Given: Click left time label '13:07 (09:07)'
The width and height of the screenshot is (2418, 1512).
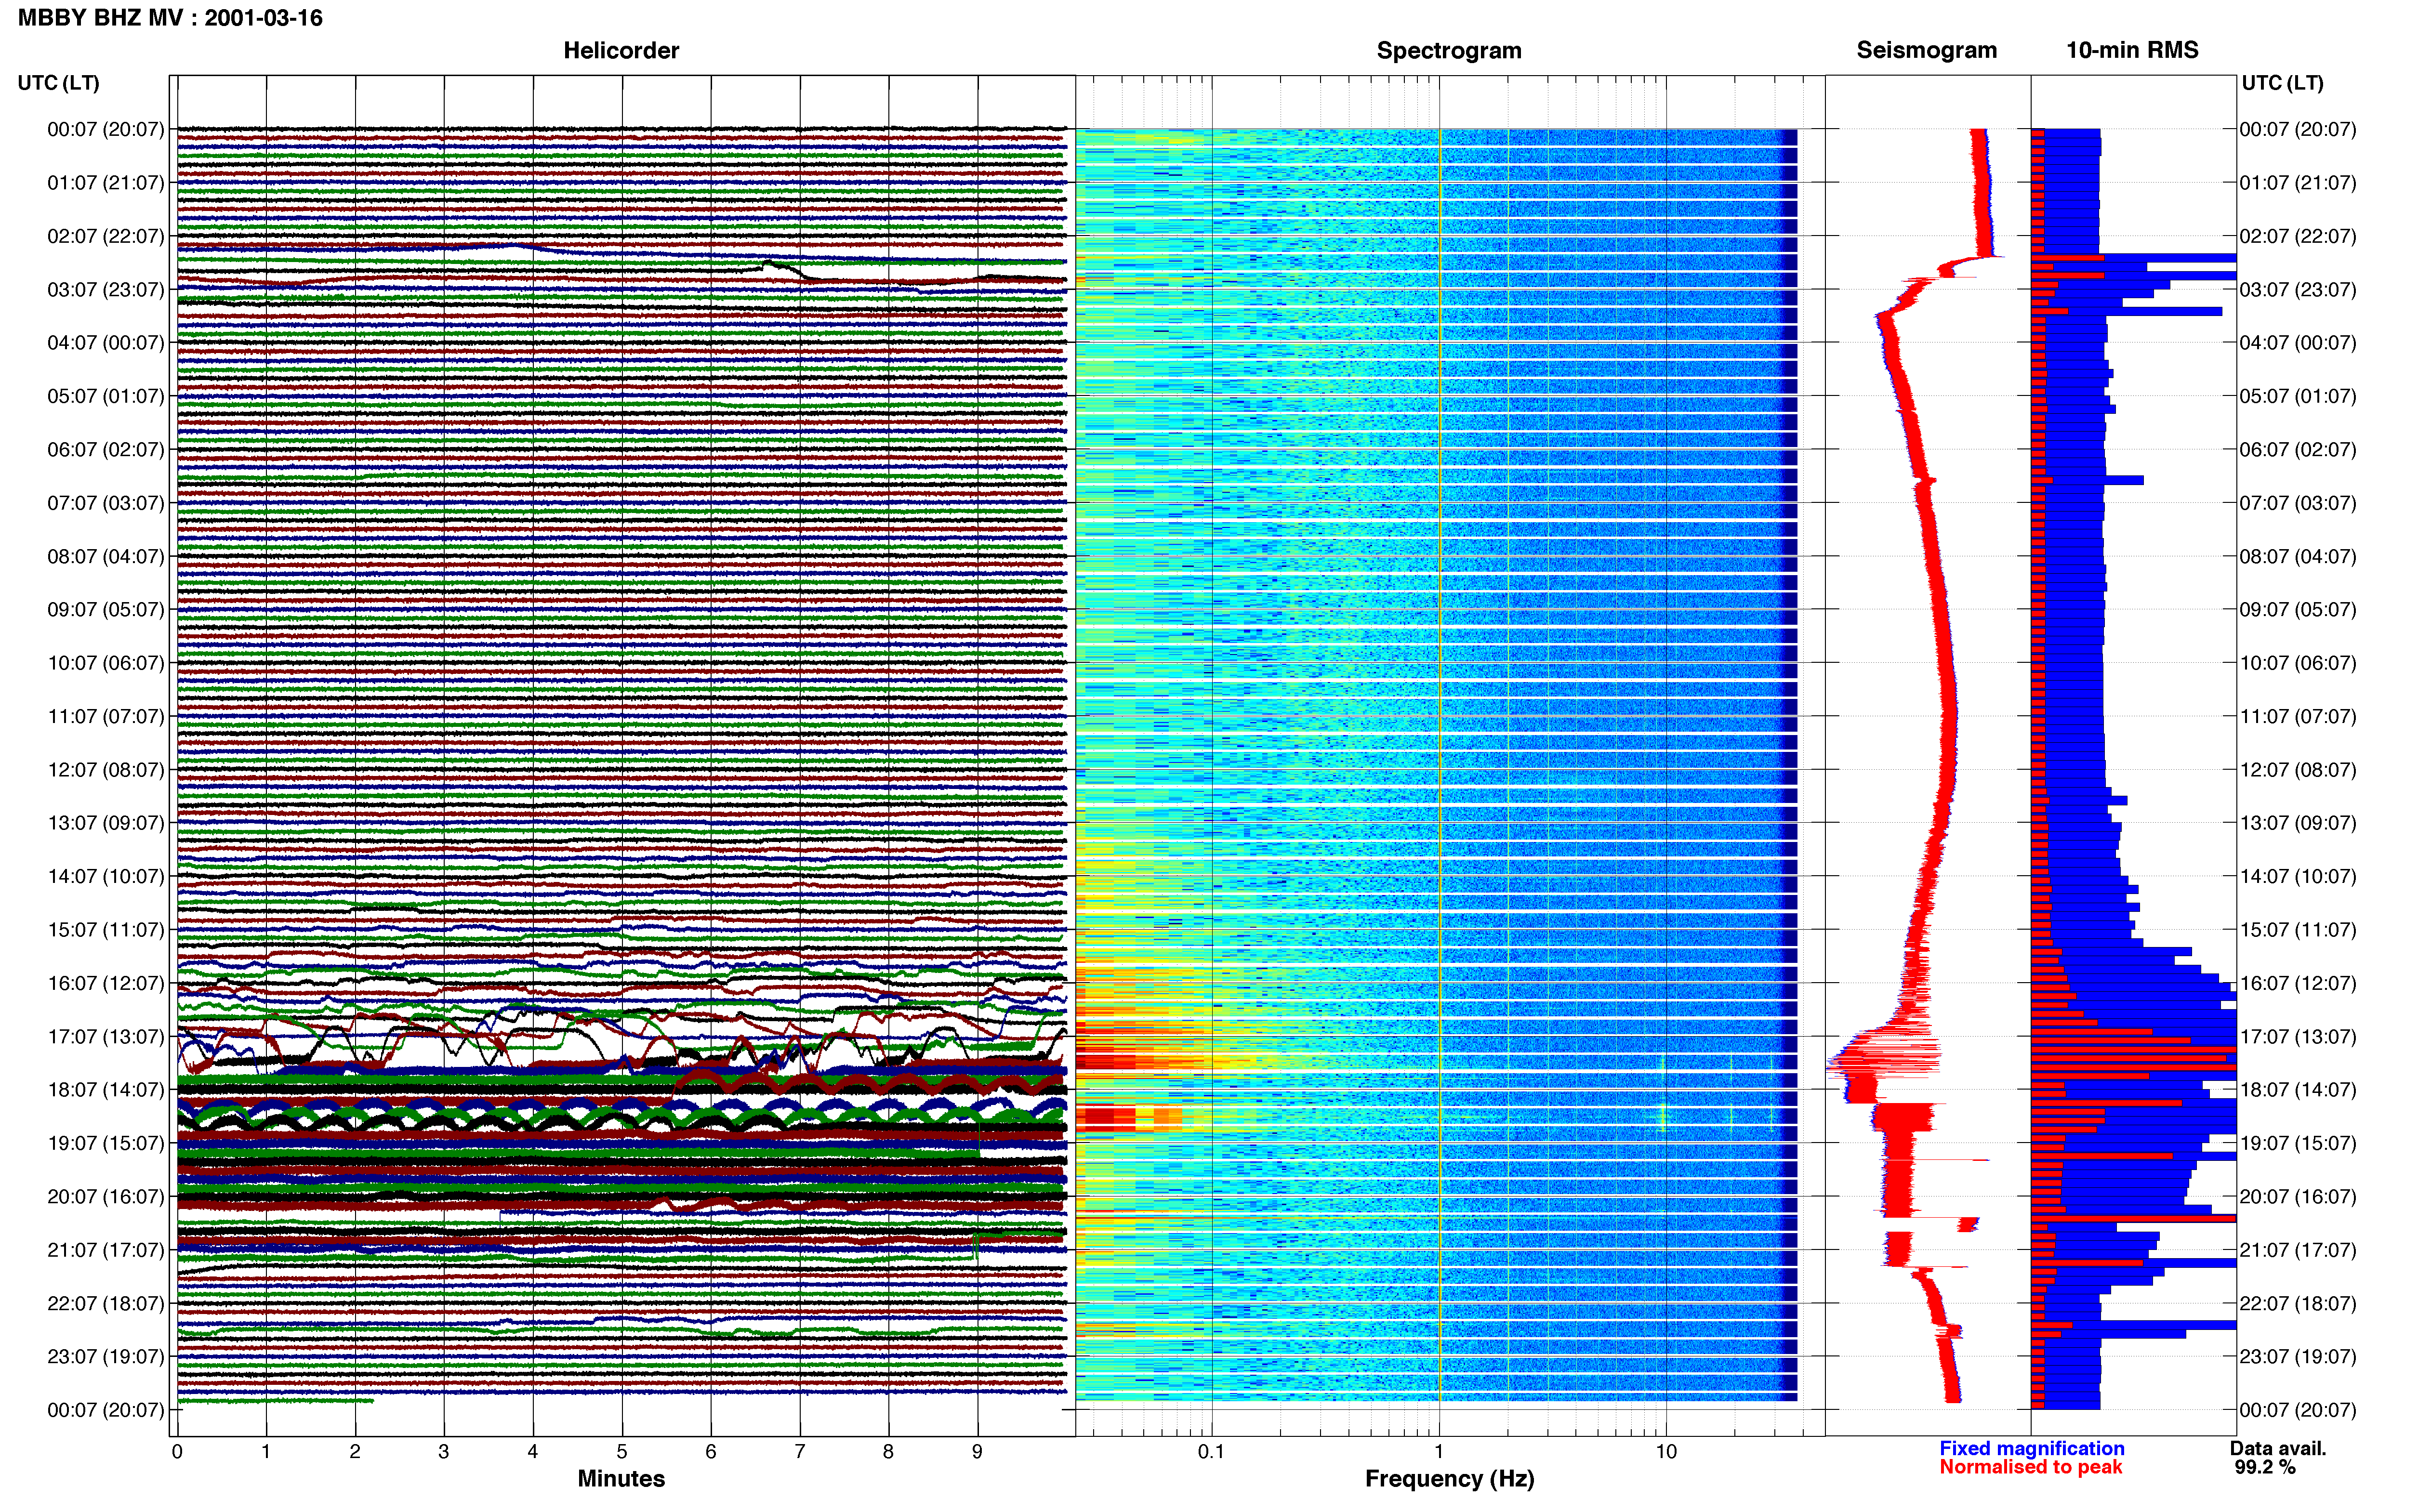Looking at the screenshot, I should (106, 823).
